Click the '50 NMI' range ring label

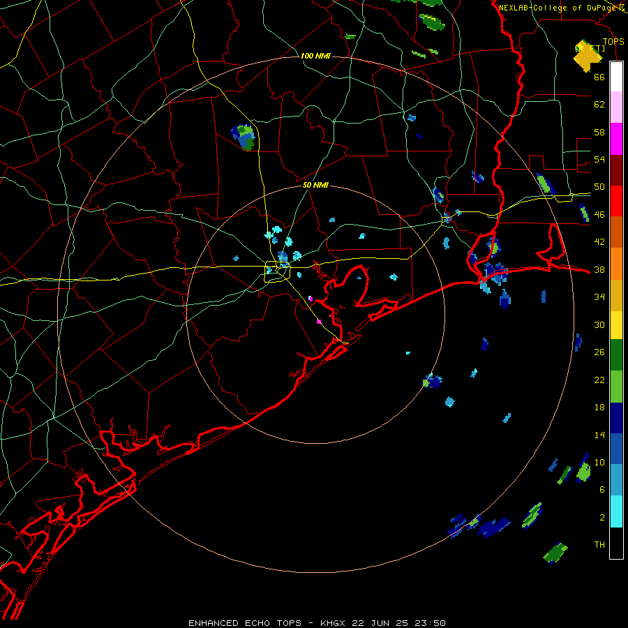(x=315, y=185)
